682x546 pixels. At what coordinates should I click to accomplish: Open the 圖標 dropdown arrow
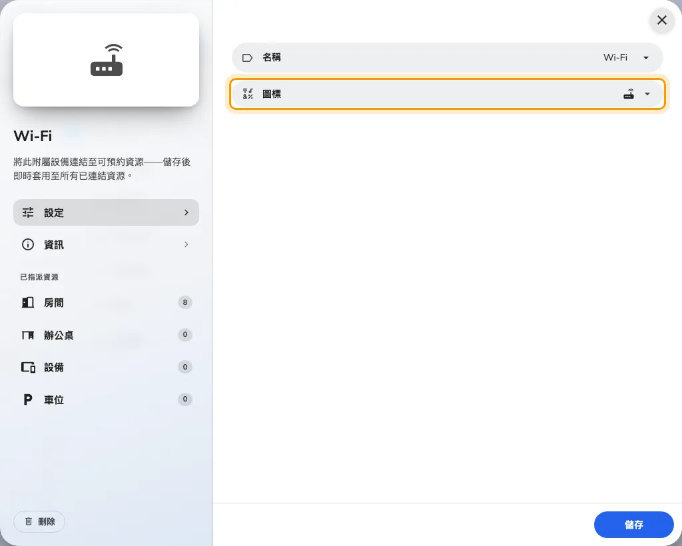pyautogui.click(x=647, y=94)
